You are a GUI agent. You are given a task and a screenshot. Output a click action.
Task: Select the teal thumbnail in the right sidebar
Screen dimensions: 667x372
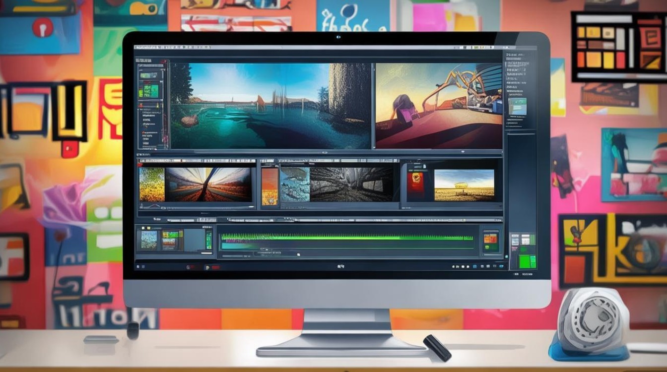(517, 106)
